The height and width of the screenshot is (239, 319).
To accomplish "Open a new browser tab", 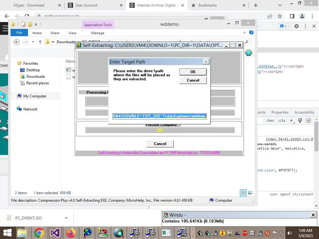I will click(256, 5).
